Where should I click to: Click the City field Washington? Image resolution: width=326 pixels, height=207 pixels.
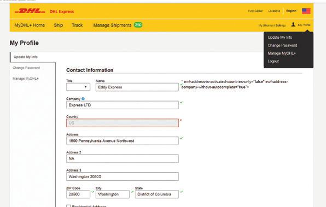113,194
